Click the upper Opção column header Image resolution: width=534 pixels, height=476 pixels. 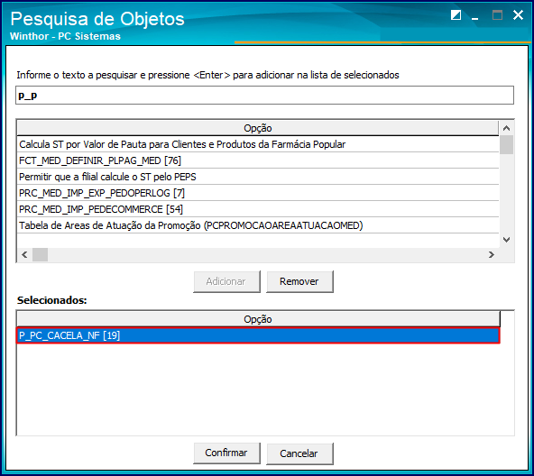(x=258, y=128)
